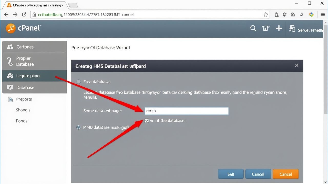Click inside the 'recch' text input
This screenshot has height=184, width=328.
point(186,111)
